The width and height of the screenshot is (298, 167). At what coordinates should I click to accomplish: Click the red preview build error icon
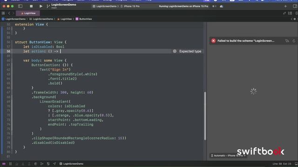click(213, 41)
